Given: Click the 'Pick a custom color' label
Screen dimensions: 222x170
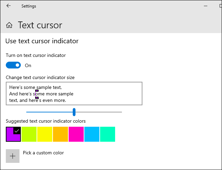Looking at the screenshot, I should coord(43,153).
